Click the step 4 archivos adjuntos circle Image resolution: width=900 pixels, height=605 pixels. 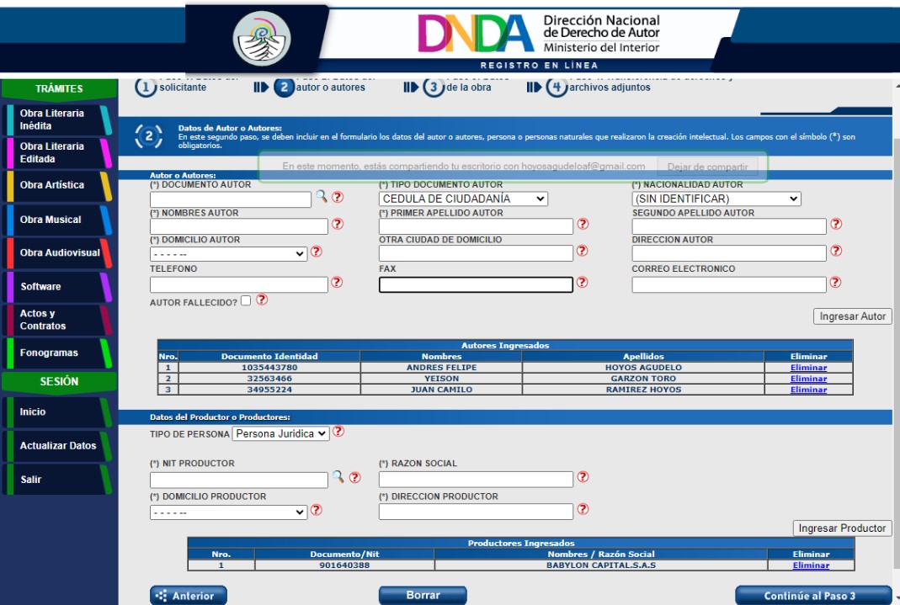(557, 88)
